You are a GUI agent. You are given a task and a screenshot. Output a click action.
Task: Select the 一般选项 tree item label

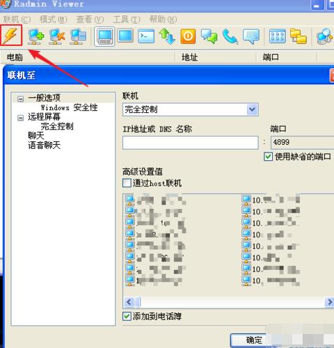click(44, 98)
